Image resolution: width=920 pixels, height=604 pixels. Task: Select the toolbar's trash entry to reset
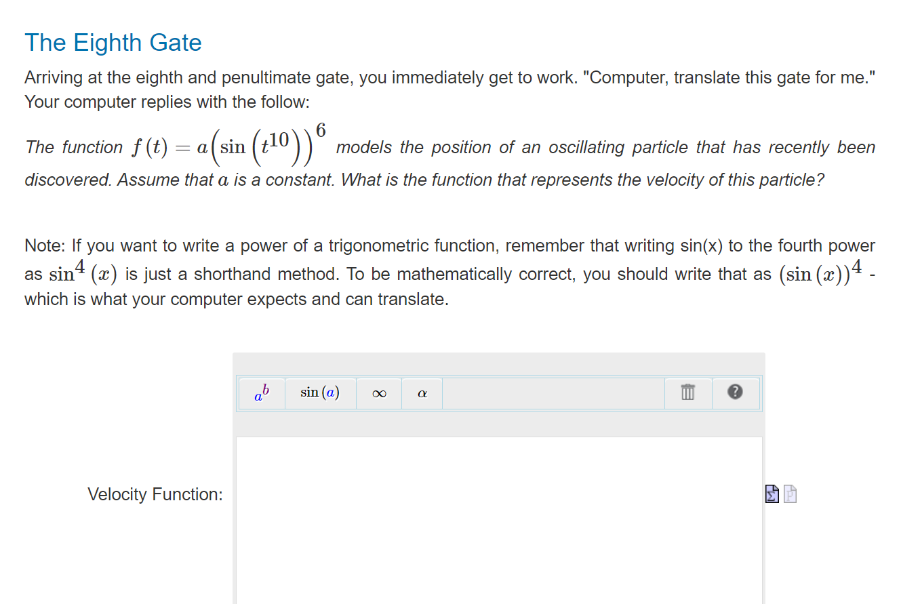[687, 392]
